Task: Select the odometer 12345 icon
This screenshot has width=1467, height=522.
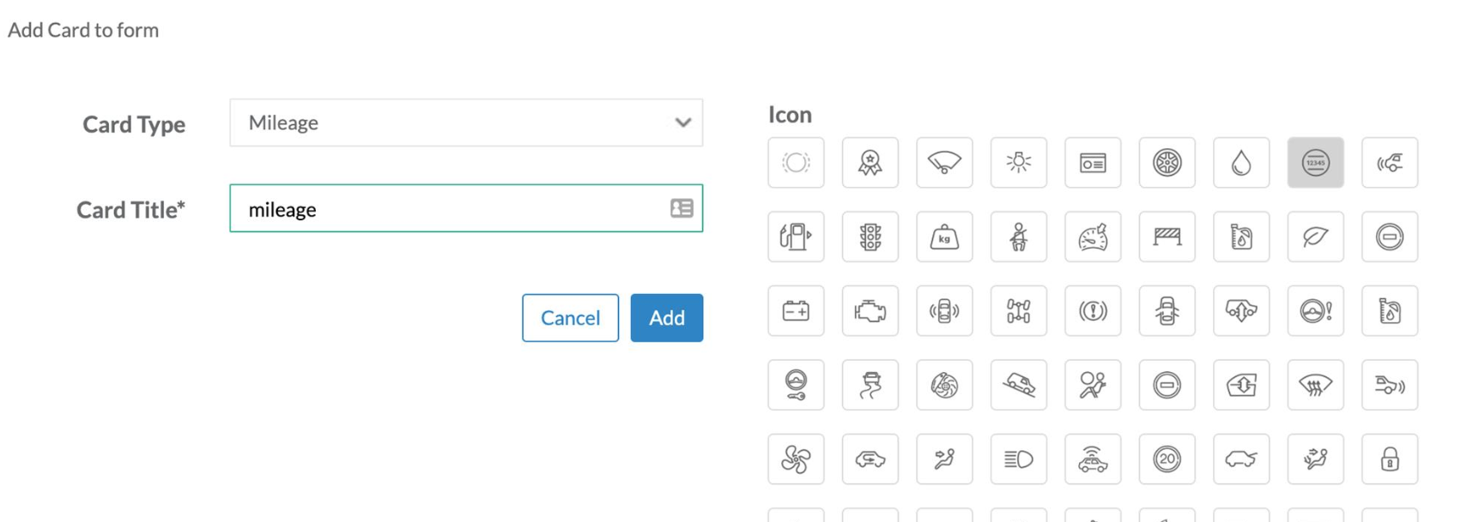Action: click(1315, 163)
